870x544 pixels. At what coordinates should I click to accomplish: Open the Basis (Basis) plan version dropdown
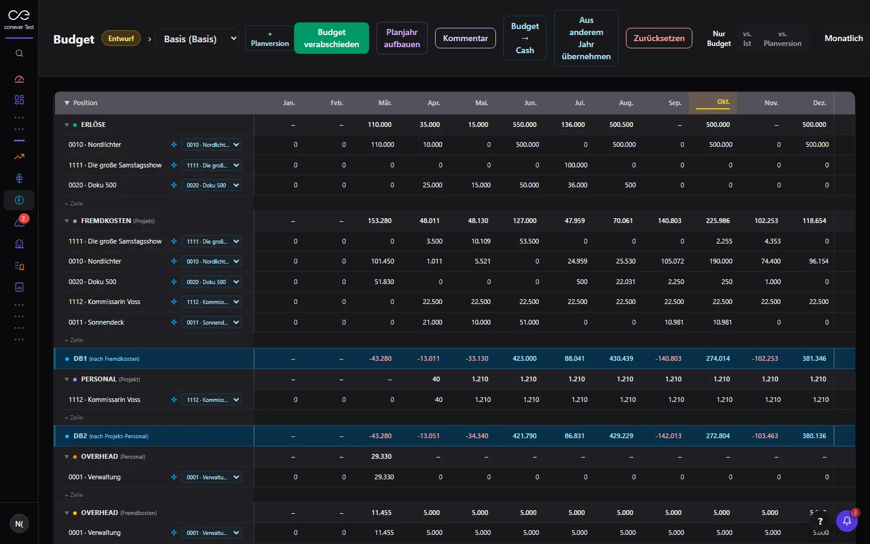tap(197, 39)
